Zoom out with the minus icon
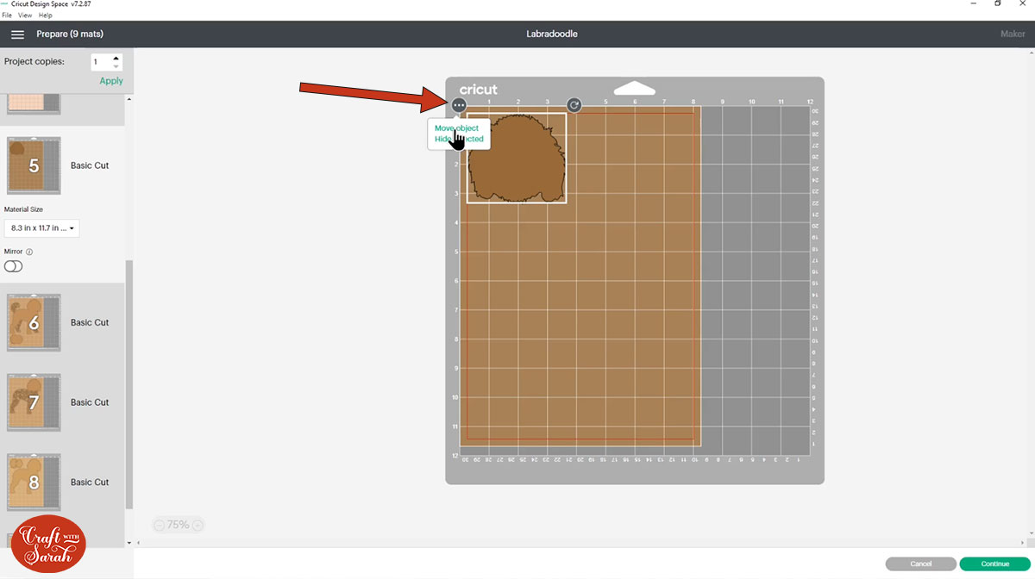Viewport: 1035px width, 579px height. [x=160, y=525]
